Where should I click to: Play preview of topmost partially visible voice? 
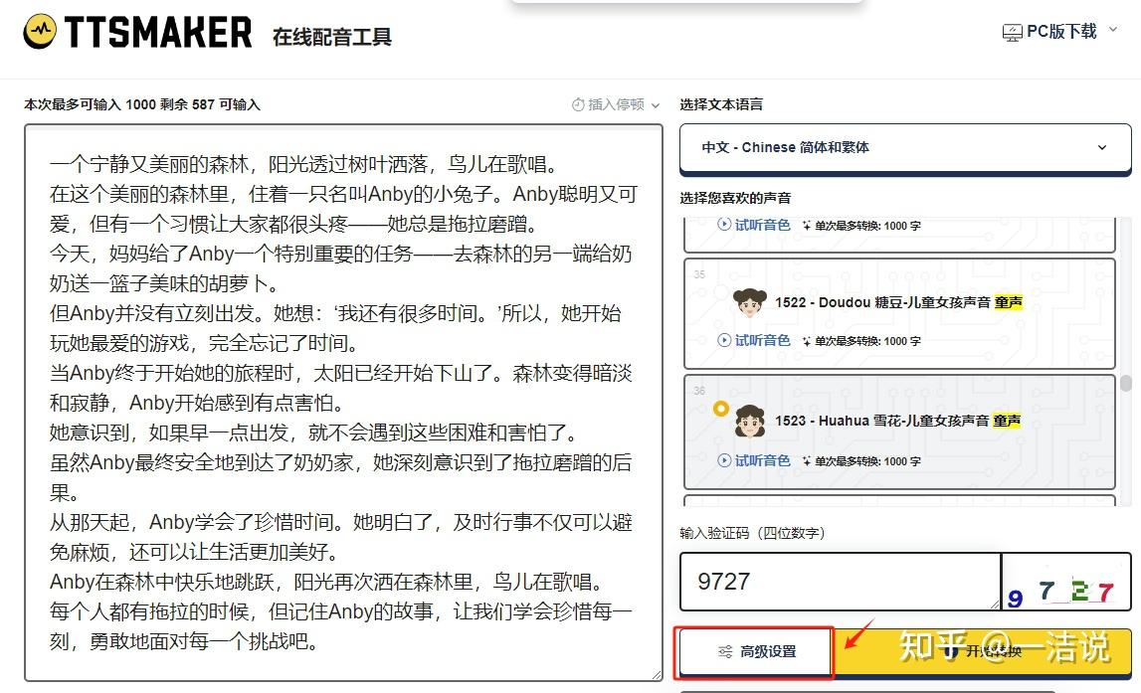[x=754, y=225]
